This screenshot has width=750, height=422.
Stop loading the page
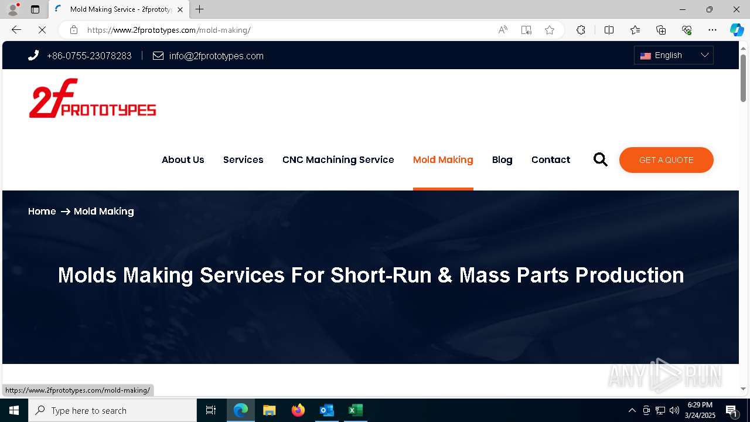point(42,30)
